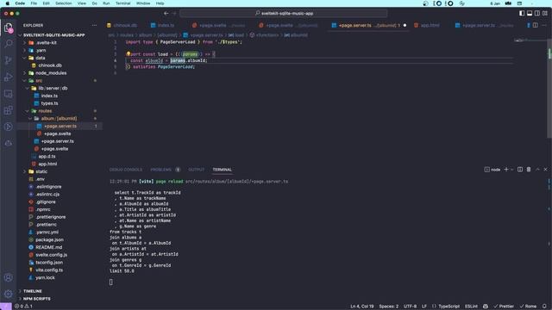552x310 pixels.
Task: Split the editor to the right
Action: tap(535, 25)
